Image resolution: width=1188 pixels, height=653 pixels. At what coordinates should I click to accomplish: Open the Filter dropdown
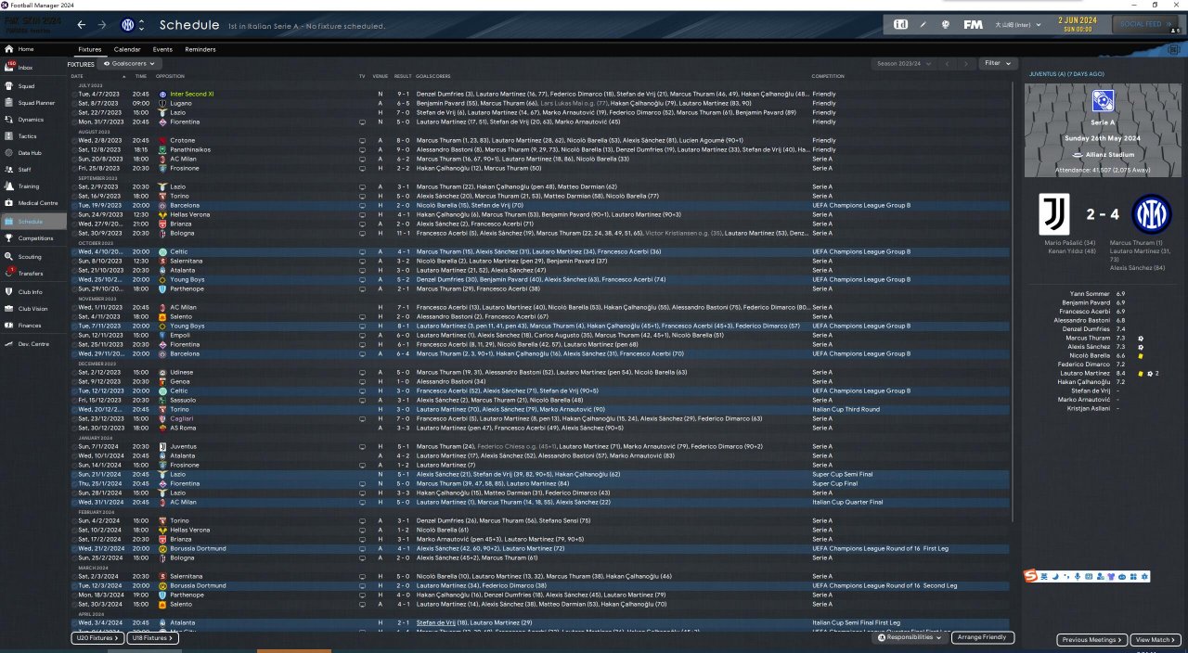coord(998,64)
